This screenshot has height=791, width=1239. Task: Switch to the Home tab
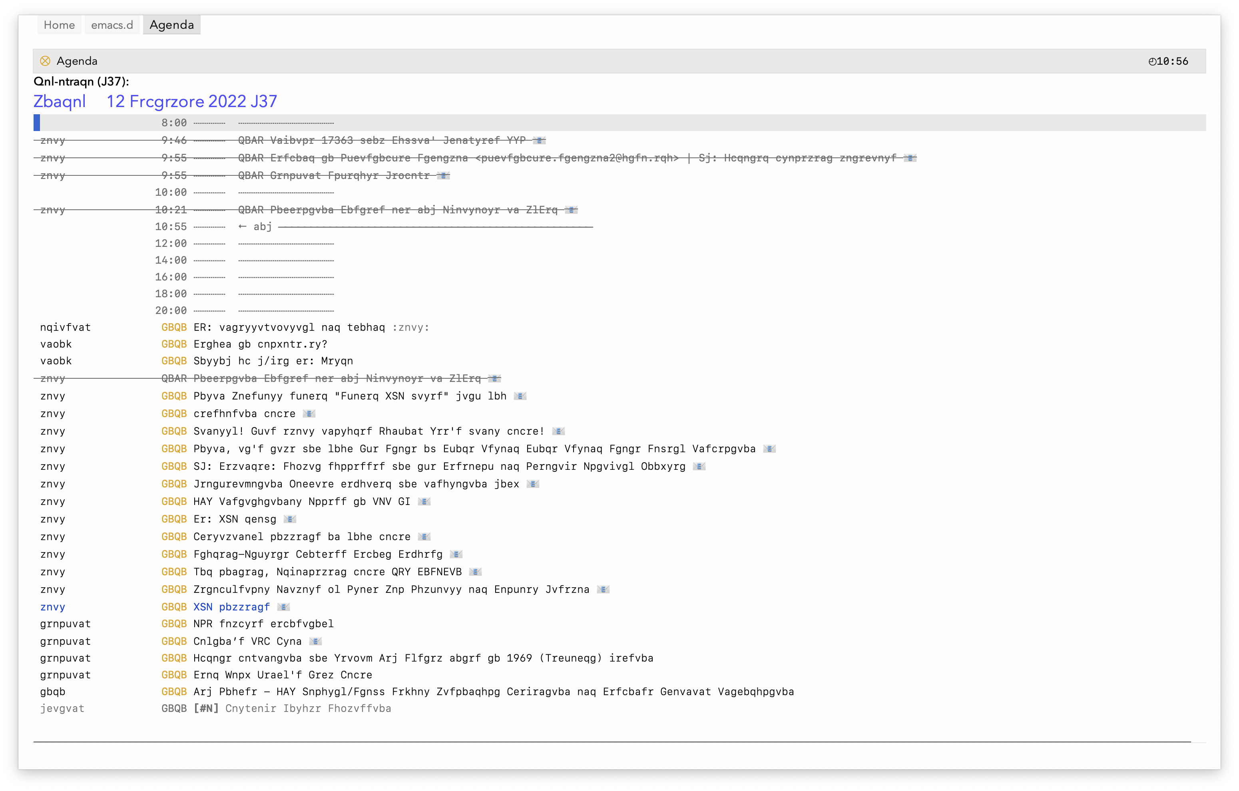(x=59, y=25)
